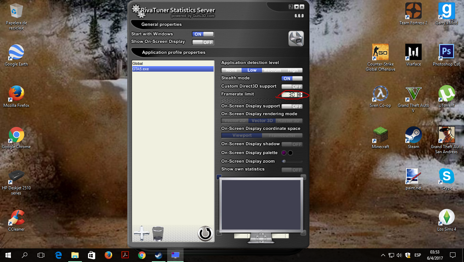Set application detection level to None
464x262 pixels.
(231, 70)
